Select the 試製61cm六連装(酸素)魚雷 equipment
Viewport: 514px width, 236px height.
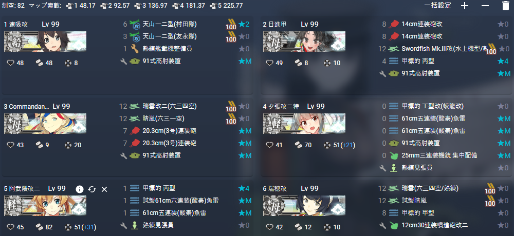pos(180,201)
